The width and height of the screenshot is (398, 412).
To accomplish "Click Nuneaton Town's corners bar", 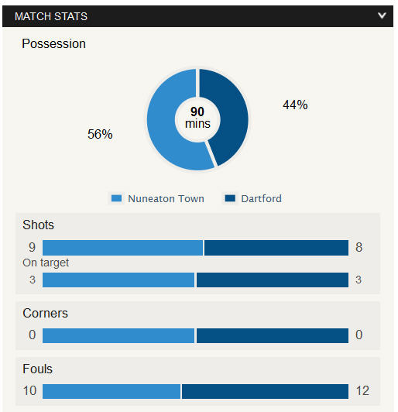I will pyautogui.click(x=118, y=335).
